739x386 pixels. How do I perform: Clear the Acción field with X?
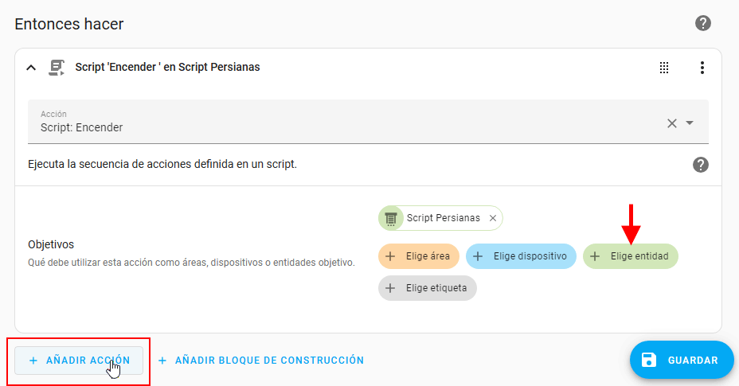671,123
